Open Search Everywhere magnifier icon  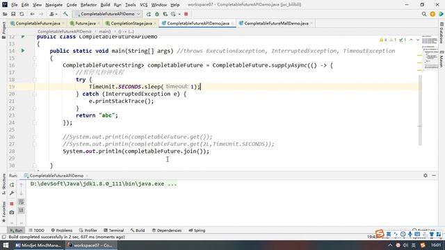[424, 14]
